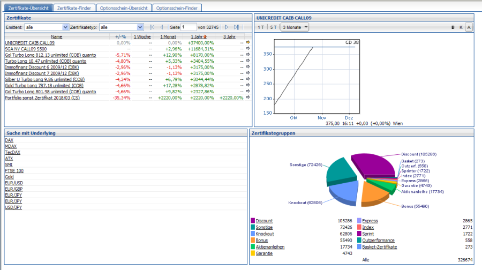Open the Optionsschein-Übersicht tab
Image resolution: width=482 pixels, height=270 pixels.
click(124, 8)
